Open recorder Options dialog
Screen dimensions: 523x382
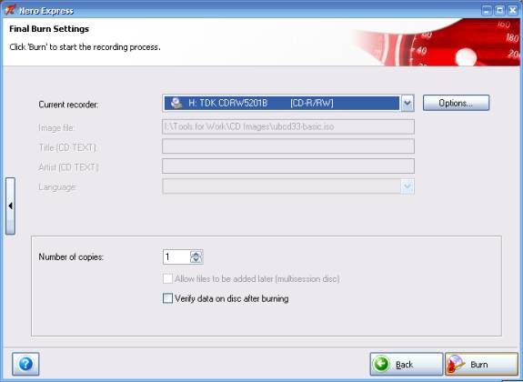click(456, 103)
